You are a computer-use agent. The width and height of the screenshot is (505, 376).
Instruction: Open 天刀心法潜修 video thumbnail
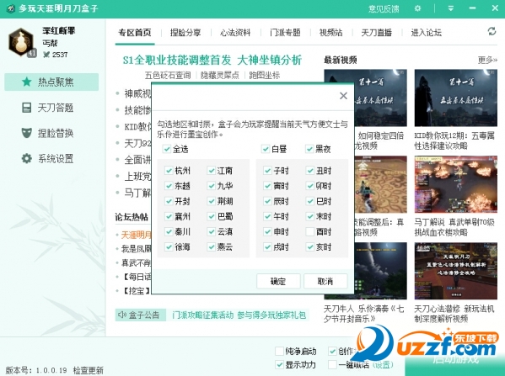[455, 271]
